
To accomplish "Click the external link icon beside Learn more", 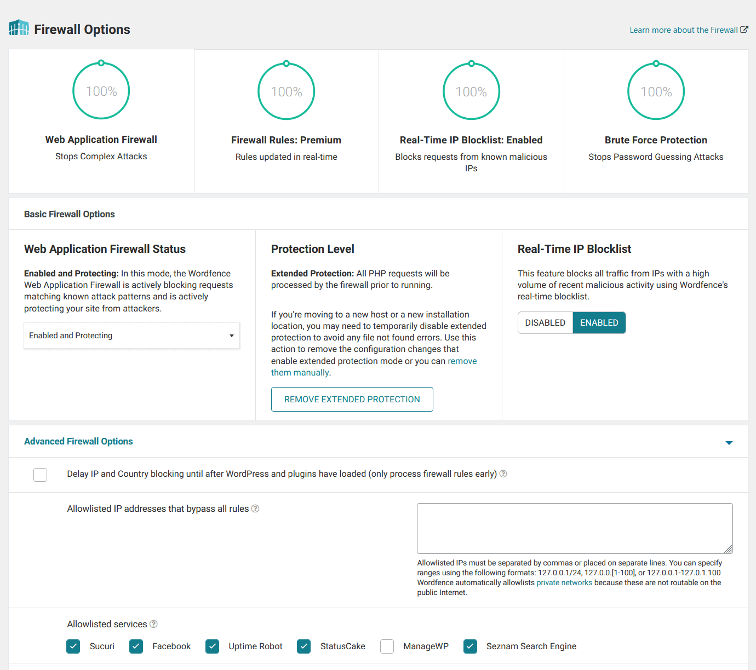I will 743,30.
